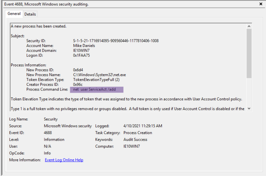
Task: Click the 'Subject:' heading in description
Action: [18, 36]
